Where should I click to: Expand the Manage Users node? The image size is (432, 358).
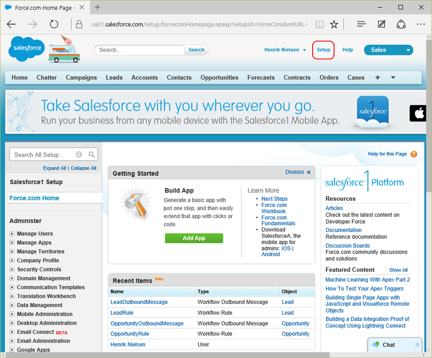pyautogui.click(x=12, y=234)
